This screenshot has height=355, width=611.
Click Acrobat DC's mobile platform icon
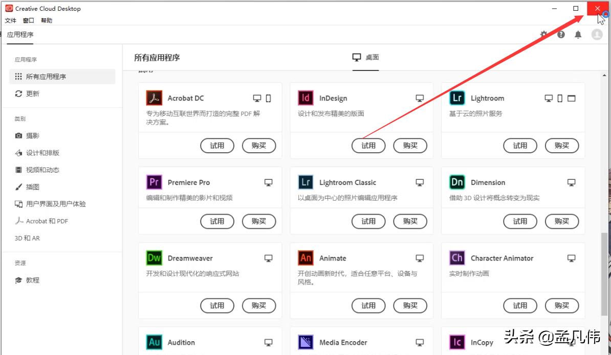269,99
